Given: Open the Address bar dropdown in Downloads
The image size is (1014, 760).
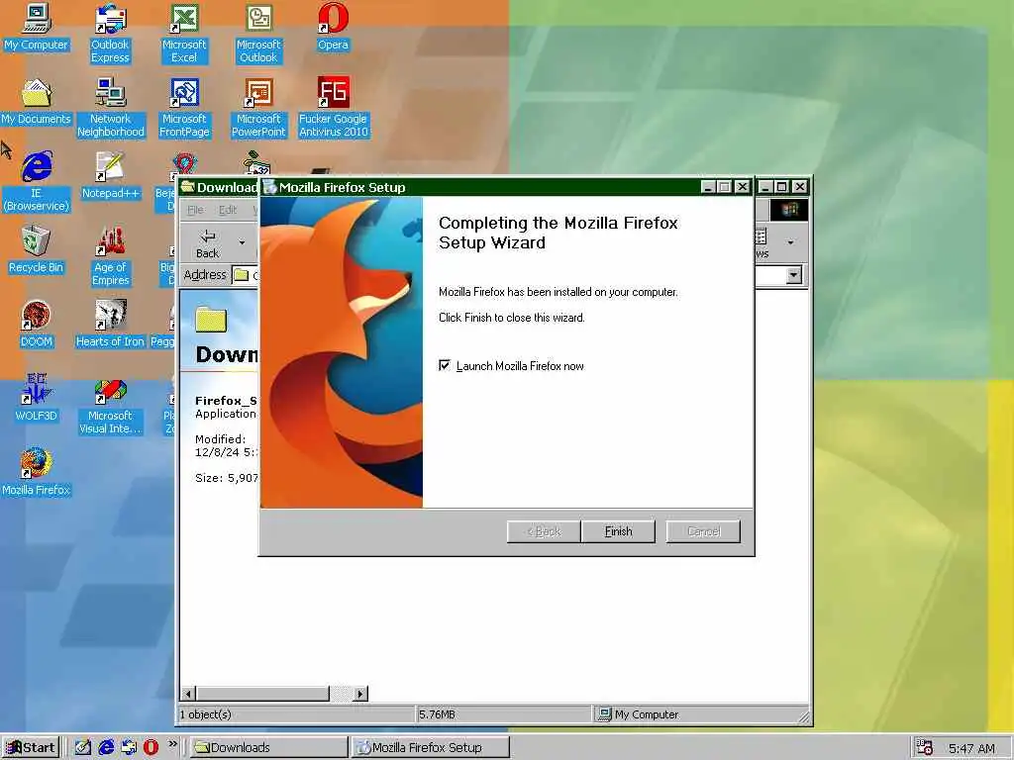Looking at the screenshot, I should coord(793,275).
